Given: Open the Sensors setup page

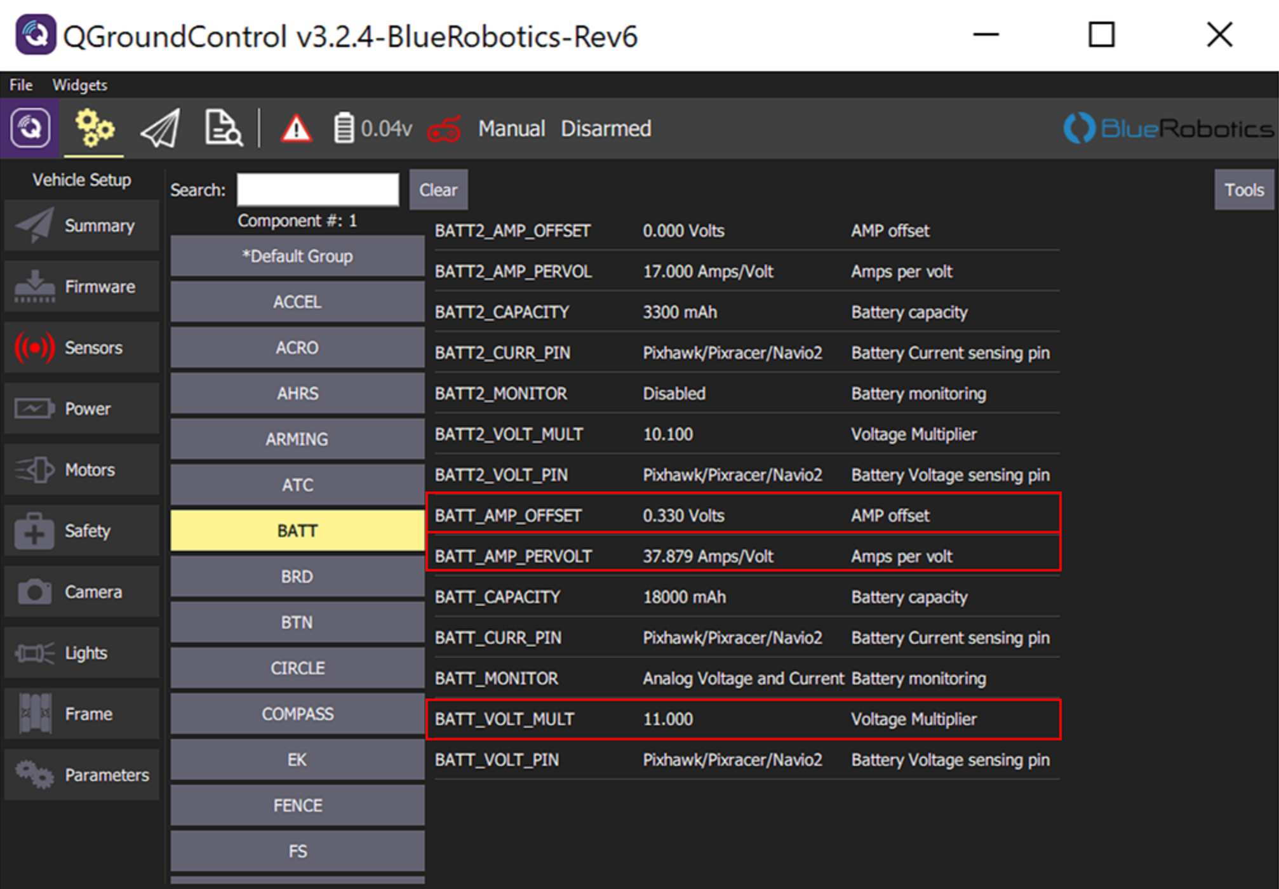Looking at the screenshot, I should pyautogui.click(x=82, y=348).
